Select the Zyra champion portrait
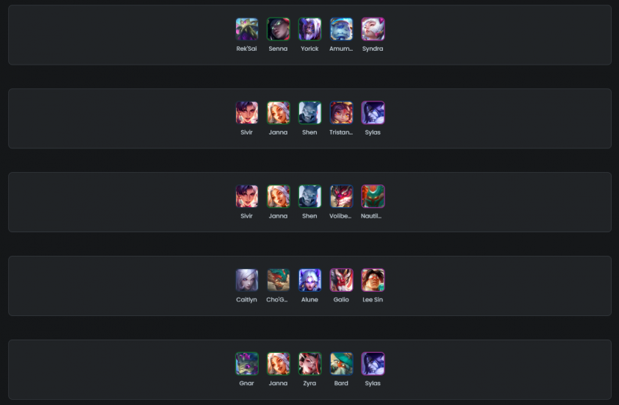 pos(310,364)
